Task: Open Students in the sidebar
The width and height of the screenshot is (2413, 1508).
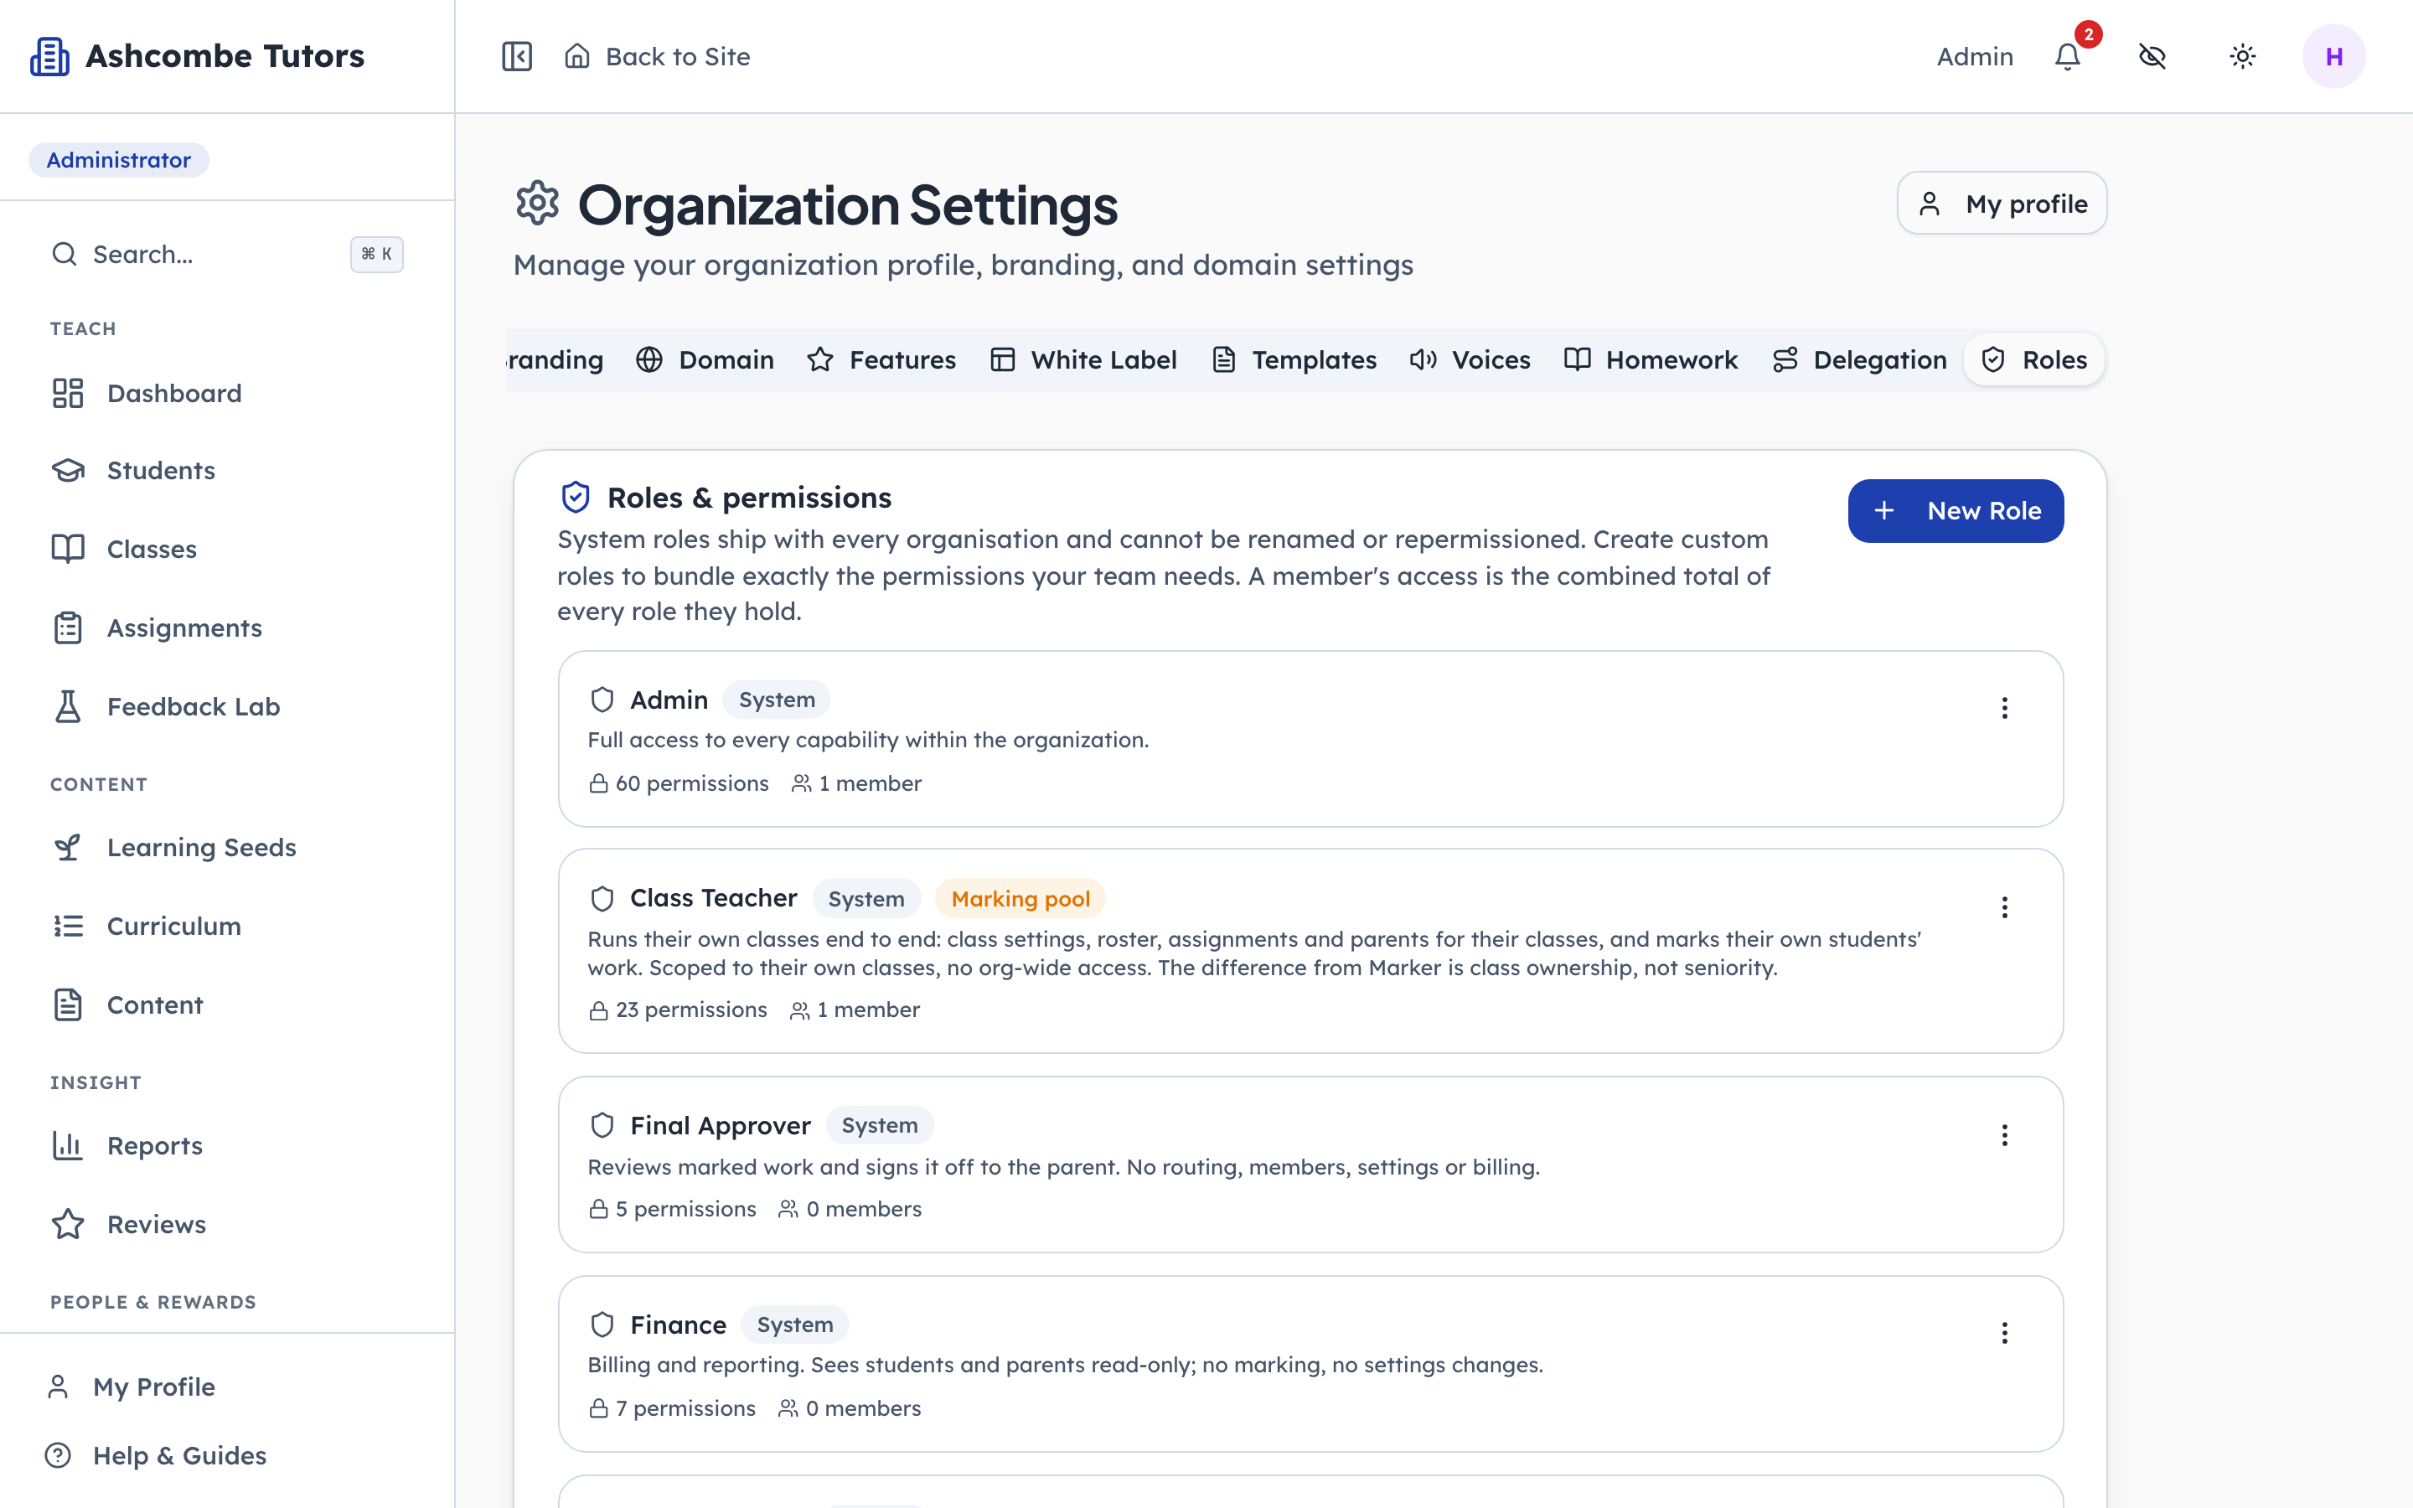Action: [x=227, y=471]
